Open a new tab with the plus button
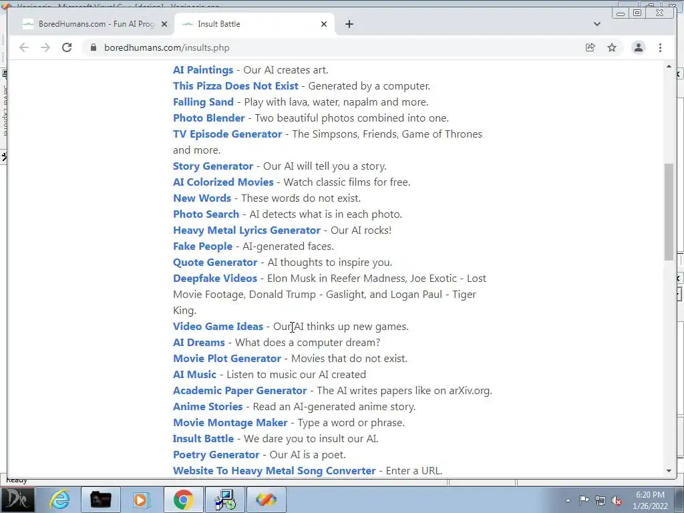 pos(349,24)
